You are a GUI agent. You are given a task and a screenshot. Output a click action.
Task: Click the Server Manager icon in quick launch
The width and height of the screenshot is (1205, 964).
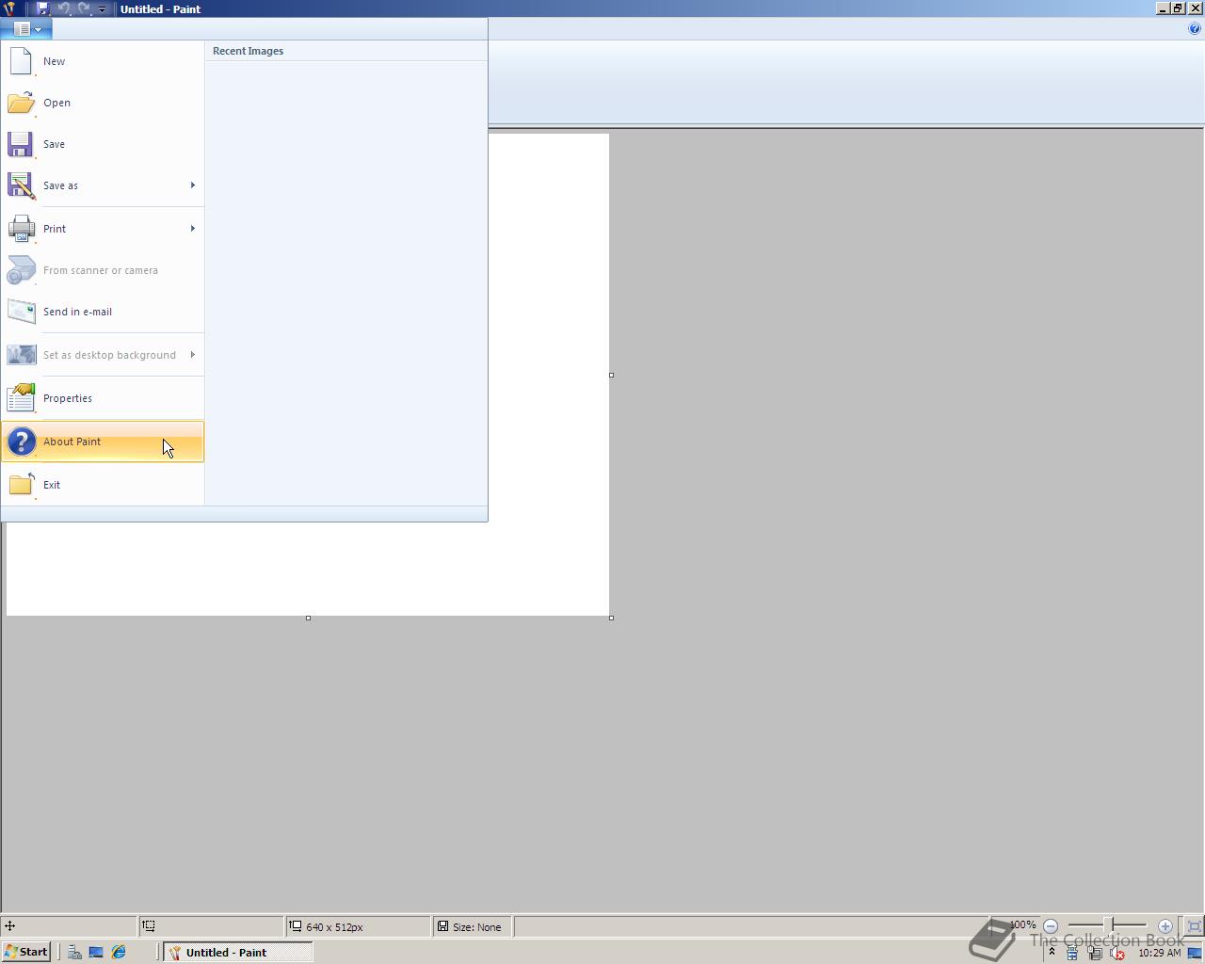74,952
